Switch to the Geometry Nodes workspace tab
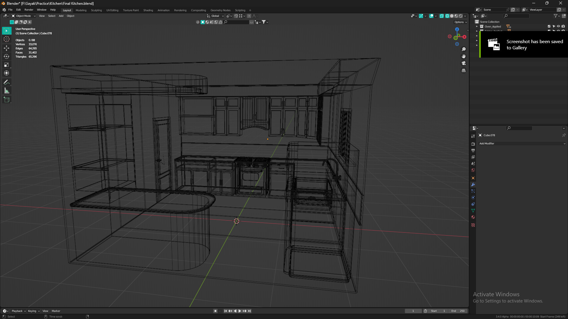 click(220, 10)
